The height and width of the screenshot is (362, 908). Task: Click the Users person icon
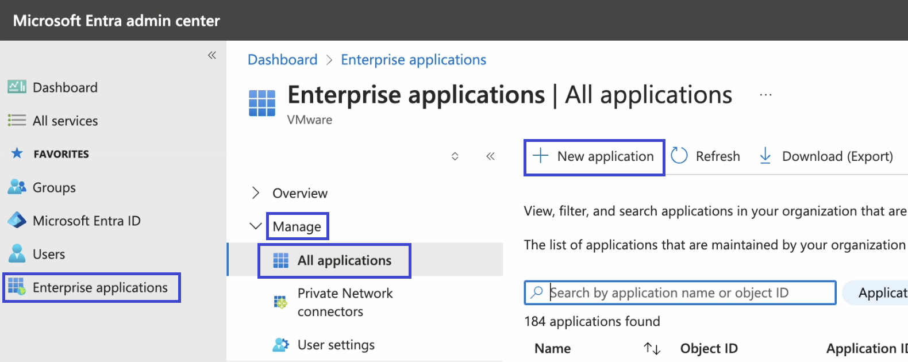click(17, 253)
